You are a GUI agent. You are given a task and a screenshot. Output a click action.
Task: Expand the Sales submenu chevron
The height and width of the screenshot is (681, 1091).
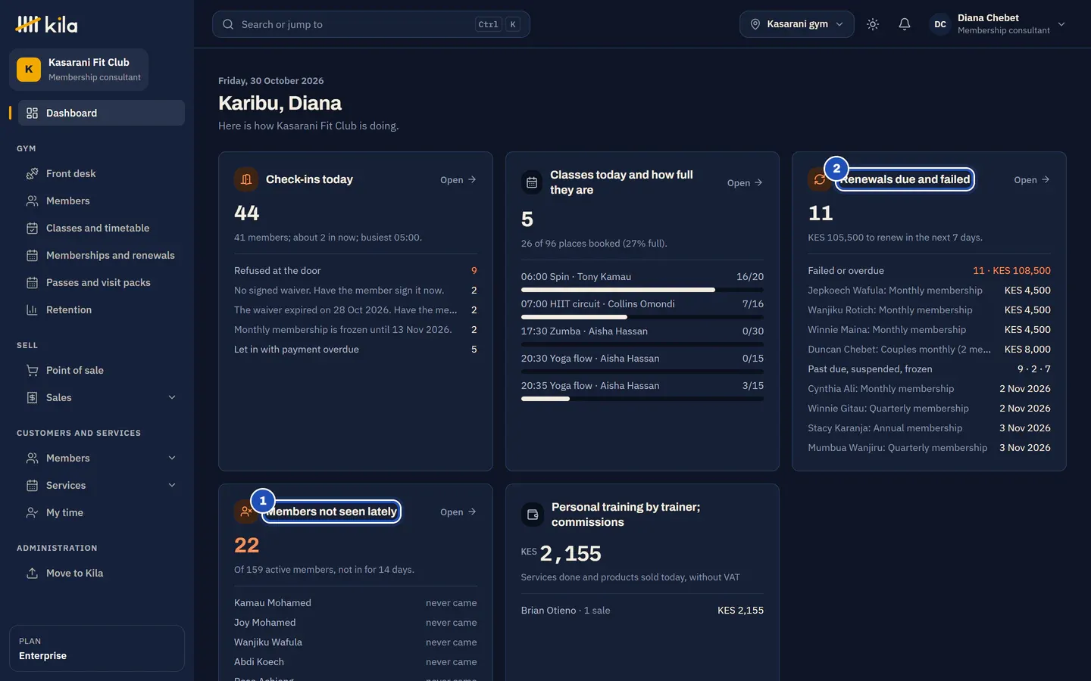pyautogui.click(x=172, y=398)
